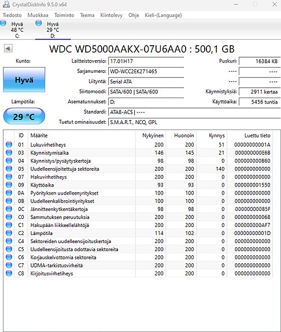Click the Luettu tieto column header
The image size is (281, 332).
[250, 136]
